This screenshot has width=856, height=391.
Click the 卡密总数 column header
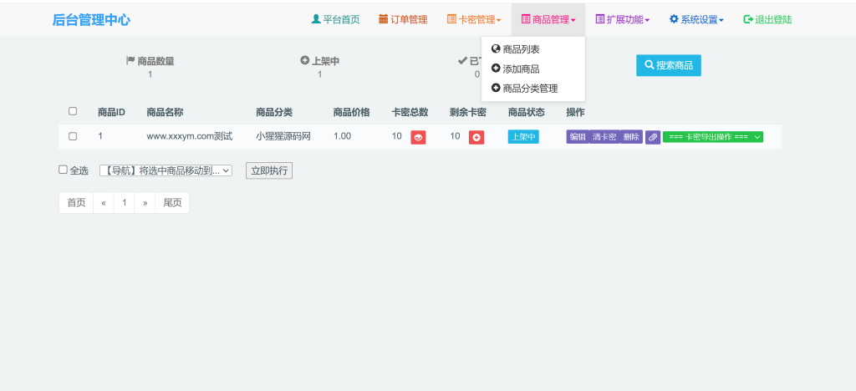410,112
